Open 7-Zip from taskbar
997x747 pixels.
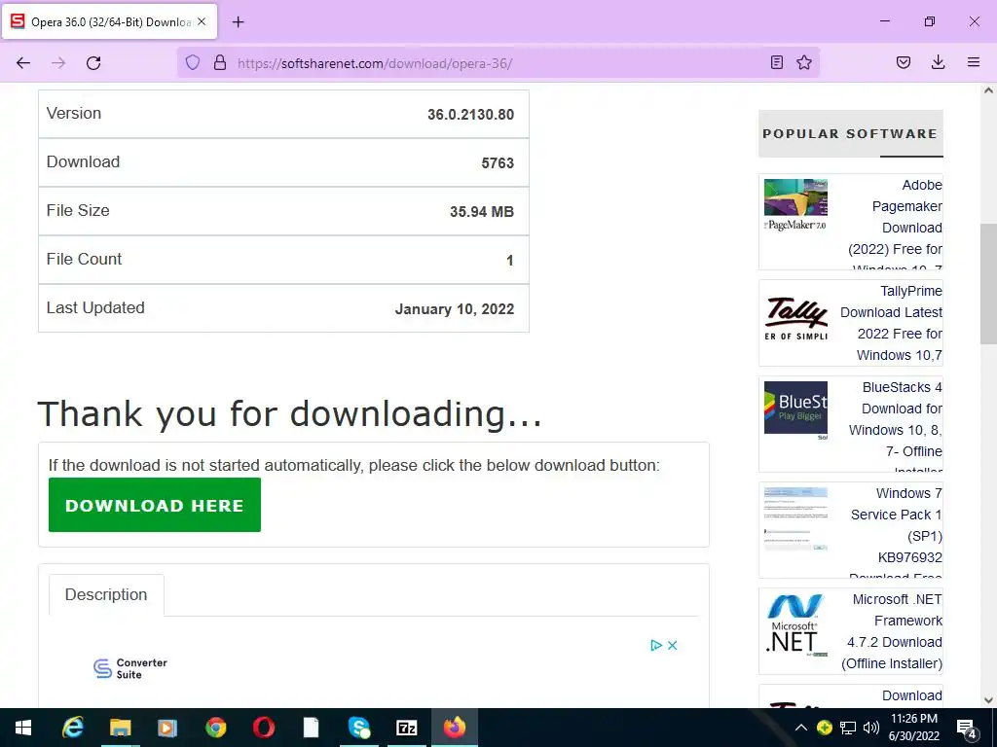tap(406, 728)
